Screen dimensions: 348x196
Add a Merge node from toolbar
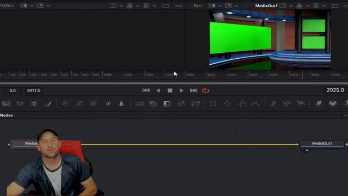click(x=139, y=103)
